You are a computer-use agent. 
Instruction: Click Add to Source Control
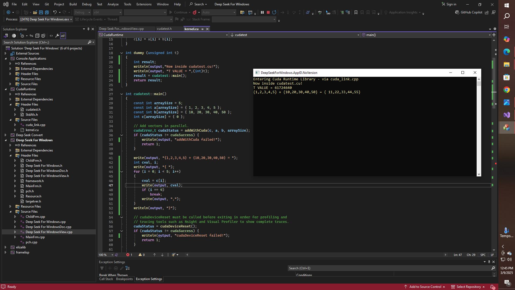(425, 287)
